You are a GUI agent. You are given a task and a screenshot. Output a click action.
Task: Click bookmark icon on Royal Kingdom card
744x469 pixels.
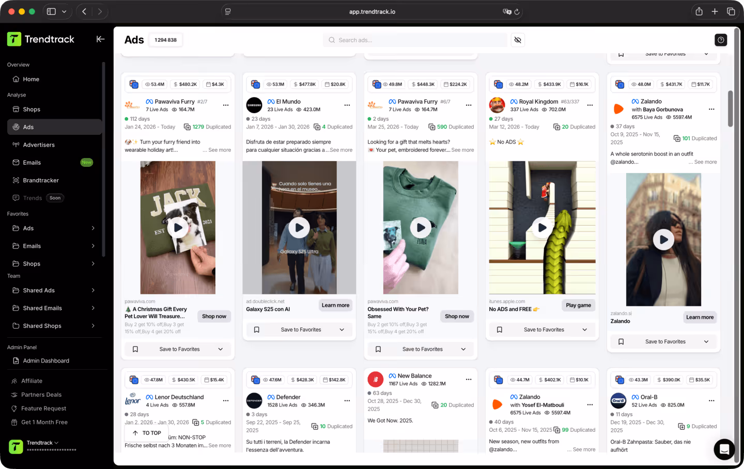[x=500, y=330]
